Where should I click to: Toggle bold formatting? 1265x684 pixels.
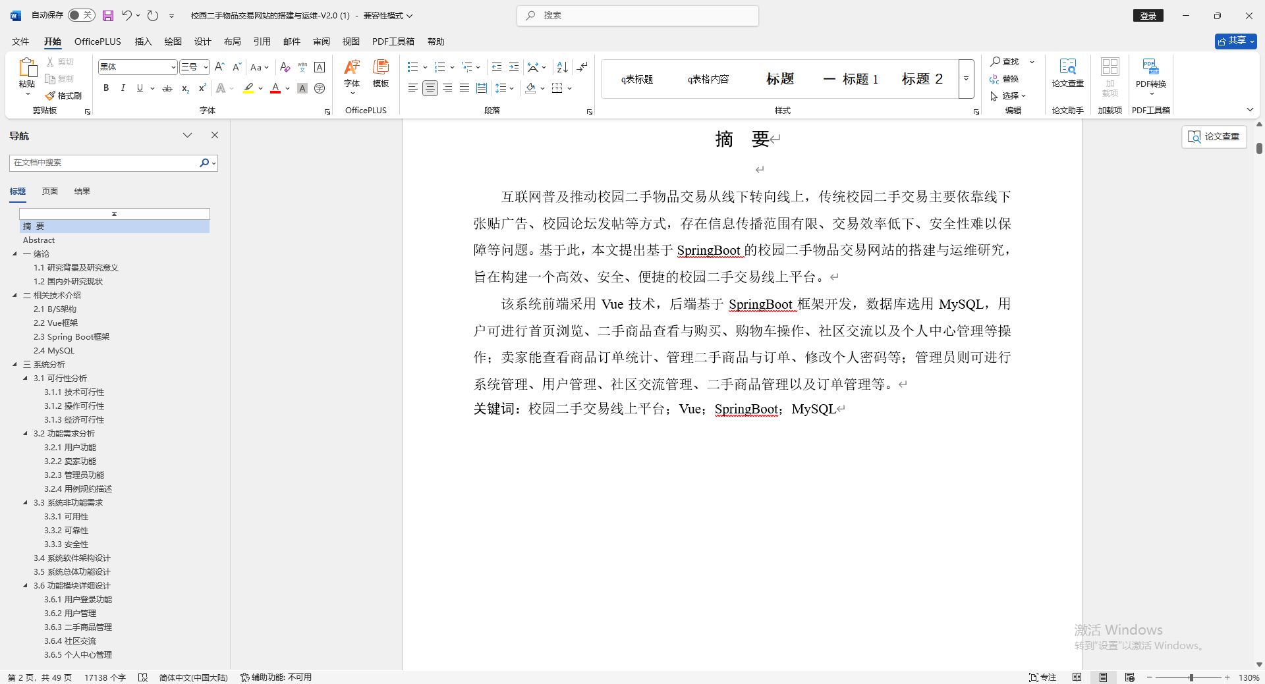tap(105, 88)
